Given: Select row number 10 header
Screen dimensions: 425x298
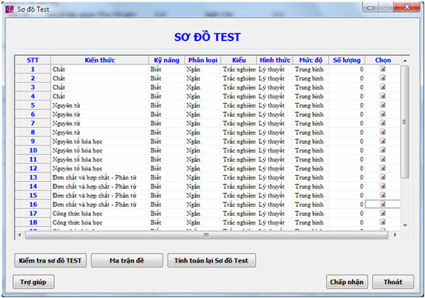Looking at the screenshot, I should pos(33,150).
